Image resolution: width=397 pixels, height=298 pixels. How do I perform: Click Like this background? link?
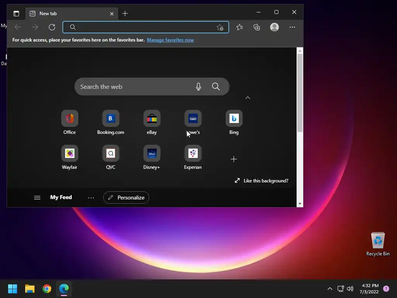tap(262, 181)
